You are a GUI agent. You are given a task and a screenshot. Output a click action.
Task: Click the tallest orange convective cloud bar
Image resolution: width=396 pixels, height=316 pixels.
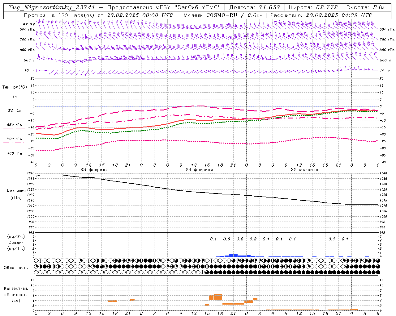click(218, 297)
